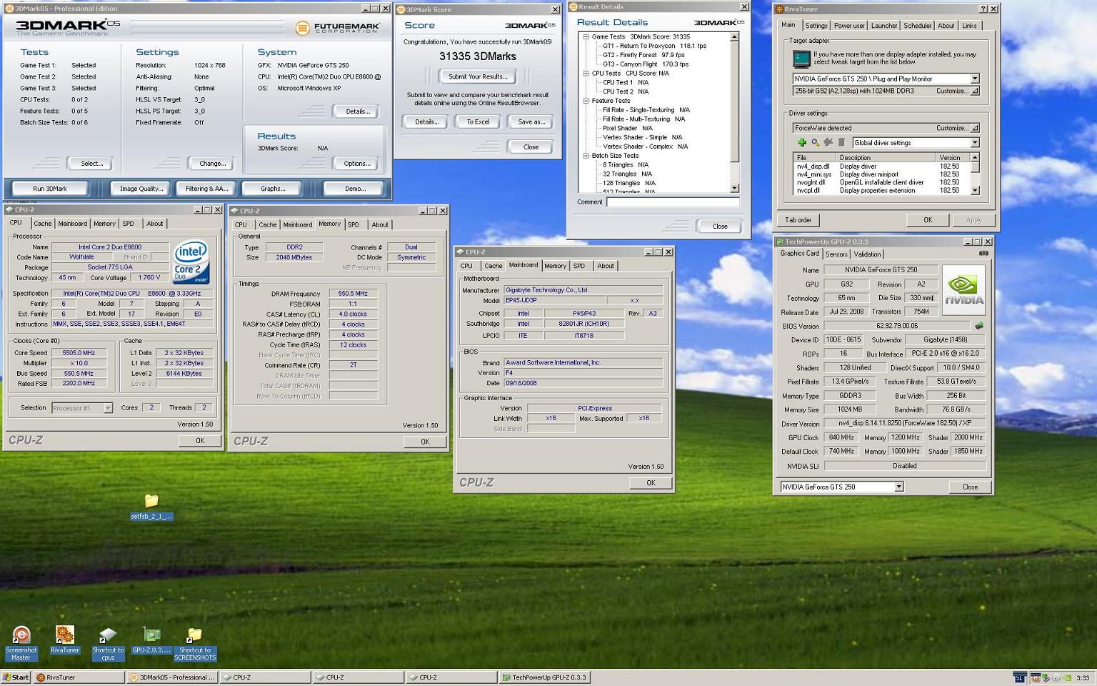Click the OK button in the Mainboard CPU-Z window

coord(651,483)
